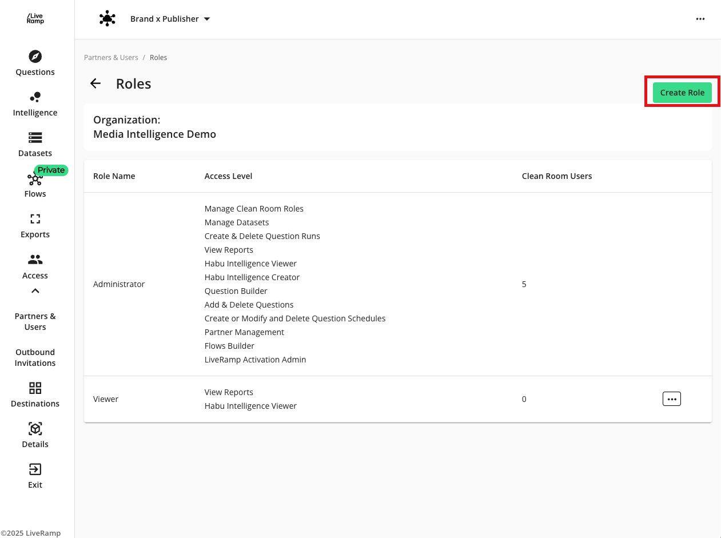Open Questions from the sidebar compass icon

tap(35, 57)
